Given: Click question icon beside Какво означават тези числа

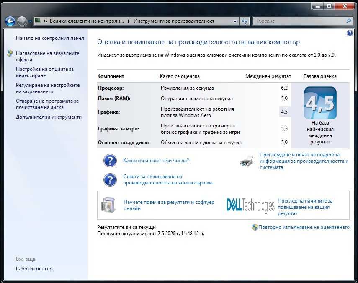Looking at the screenshot, I should pos(110,161).
